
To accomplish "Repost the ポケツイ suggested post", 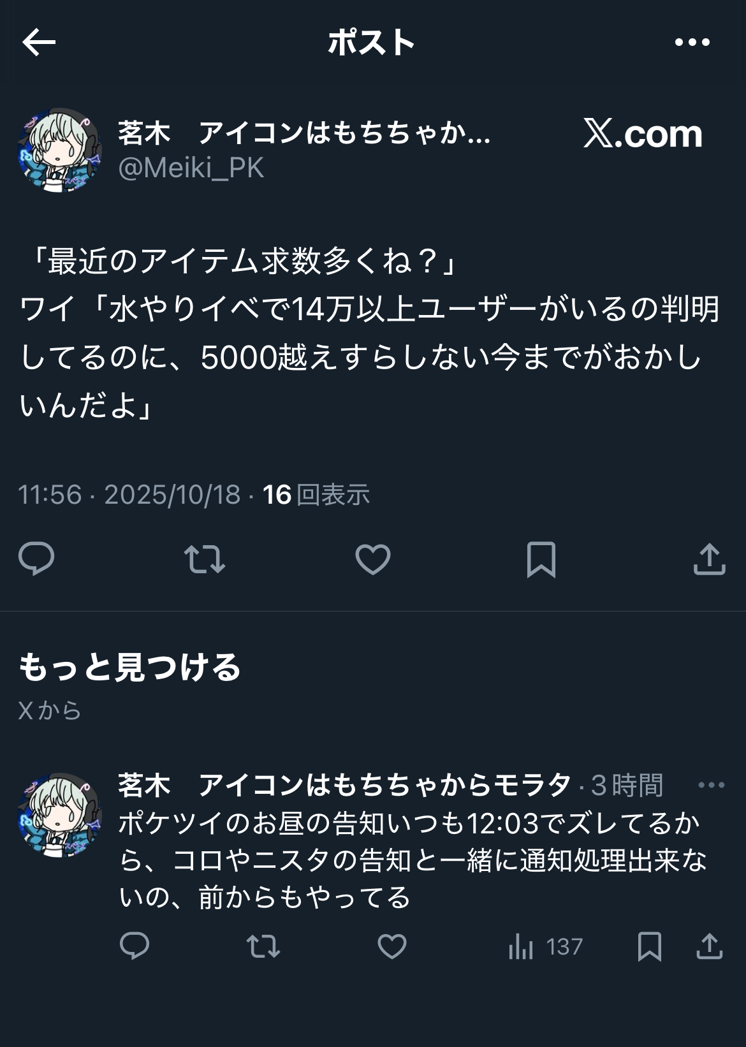I will click(x=263, y=946).
